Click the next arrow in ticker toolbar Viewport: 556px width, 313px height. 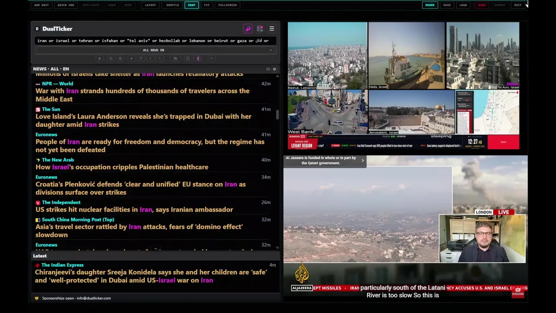pos(160,58)
